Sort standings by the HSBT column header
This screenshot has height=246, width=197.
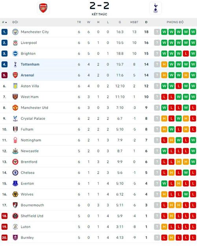click(134, 22)
